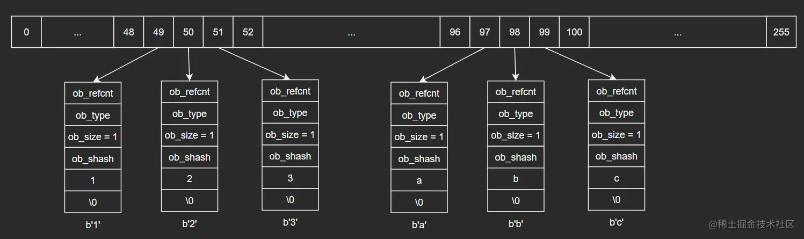Select array cell numbered 50
The width and height of the screenshot is (804, 239).
[189, 32]
